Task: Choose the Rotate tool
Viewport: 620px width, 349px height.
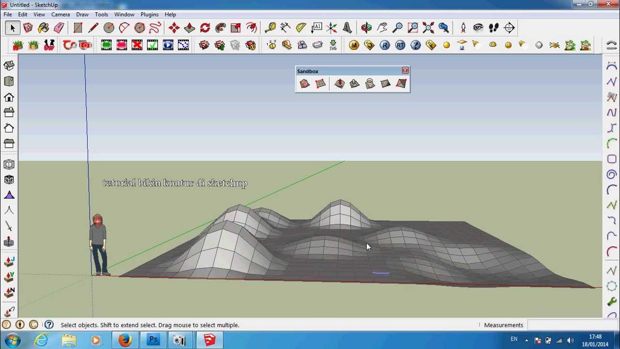Action: pyautogui.click(x=205, y=28)
